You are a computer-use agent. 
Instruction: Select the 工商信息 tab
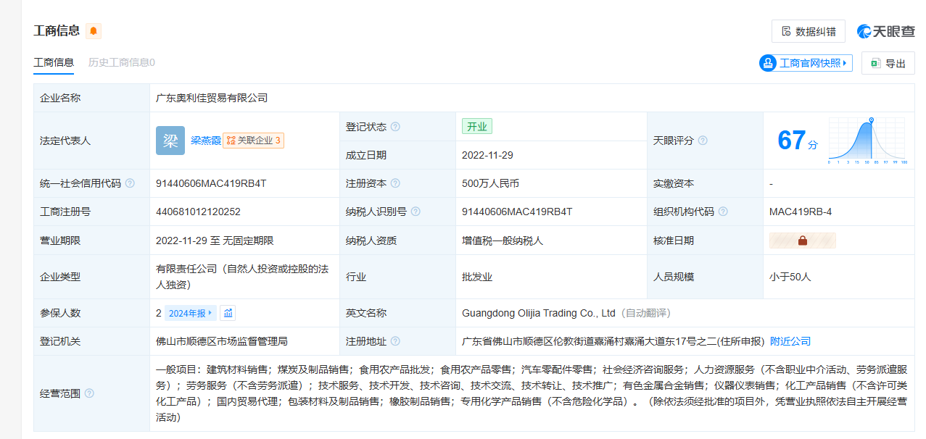(x=54, y=62)
